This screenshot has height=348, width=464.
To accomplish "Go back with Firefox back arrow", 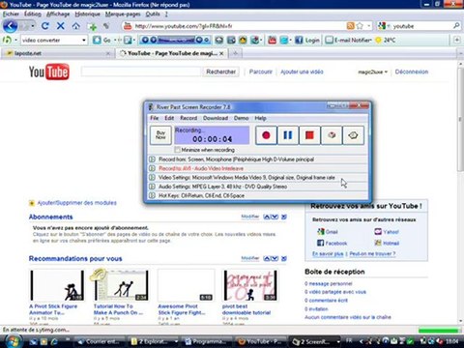I will point(11,26).
